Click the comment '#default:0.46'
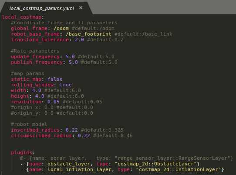Image resolution: width=236 pixels, height=175 pixels. (x=113, y=135)
